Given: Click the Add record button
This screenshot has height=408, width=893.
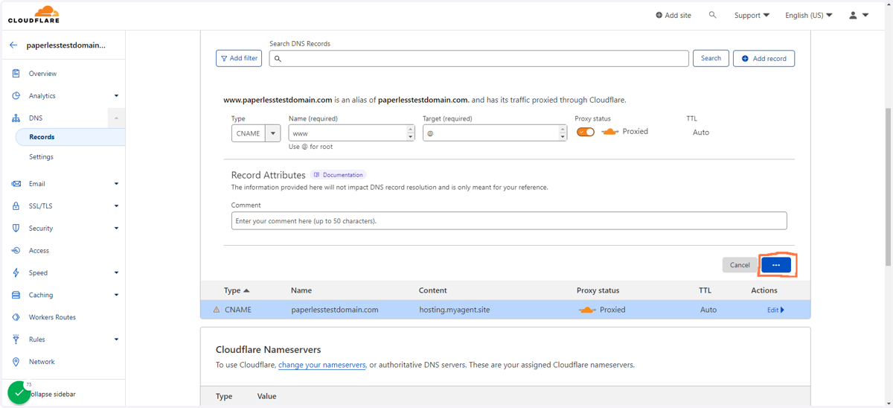Looking at the screenshot, I should point(764,58).
